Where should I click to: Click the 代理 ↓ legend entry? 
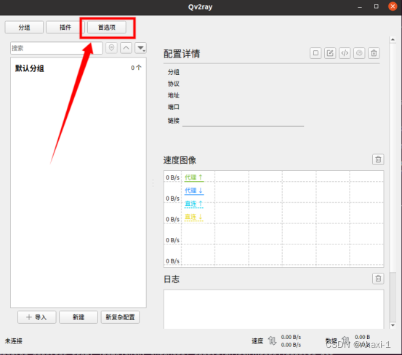[194, 191]
